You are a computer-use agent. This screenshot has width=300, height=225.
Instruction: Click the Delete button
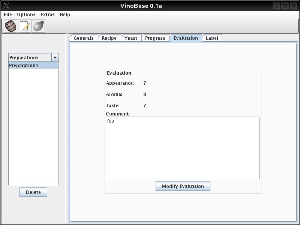(x=33, y=192)
